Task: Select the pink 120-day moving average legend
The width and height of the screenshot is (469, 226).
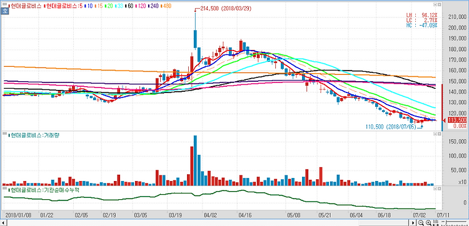Action: pos(141,6)
